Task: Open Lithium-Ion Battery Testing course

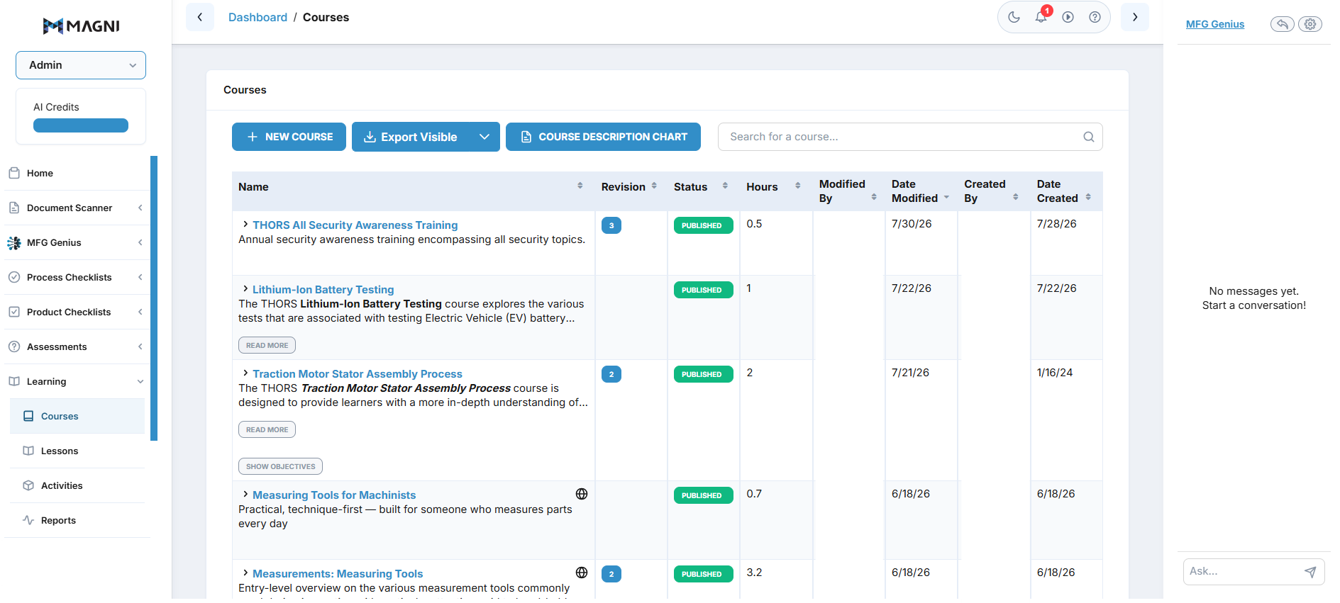Action: (323, 290)
